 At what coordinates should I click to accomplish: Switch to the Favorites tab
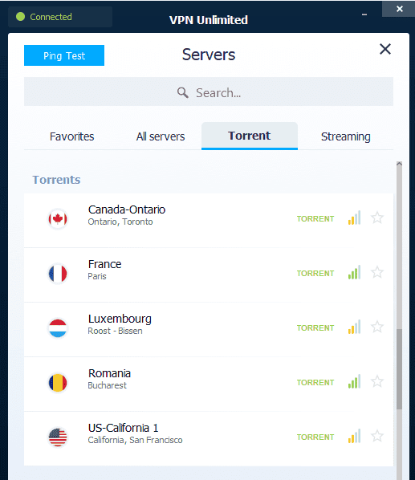(x=72, y=136)
